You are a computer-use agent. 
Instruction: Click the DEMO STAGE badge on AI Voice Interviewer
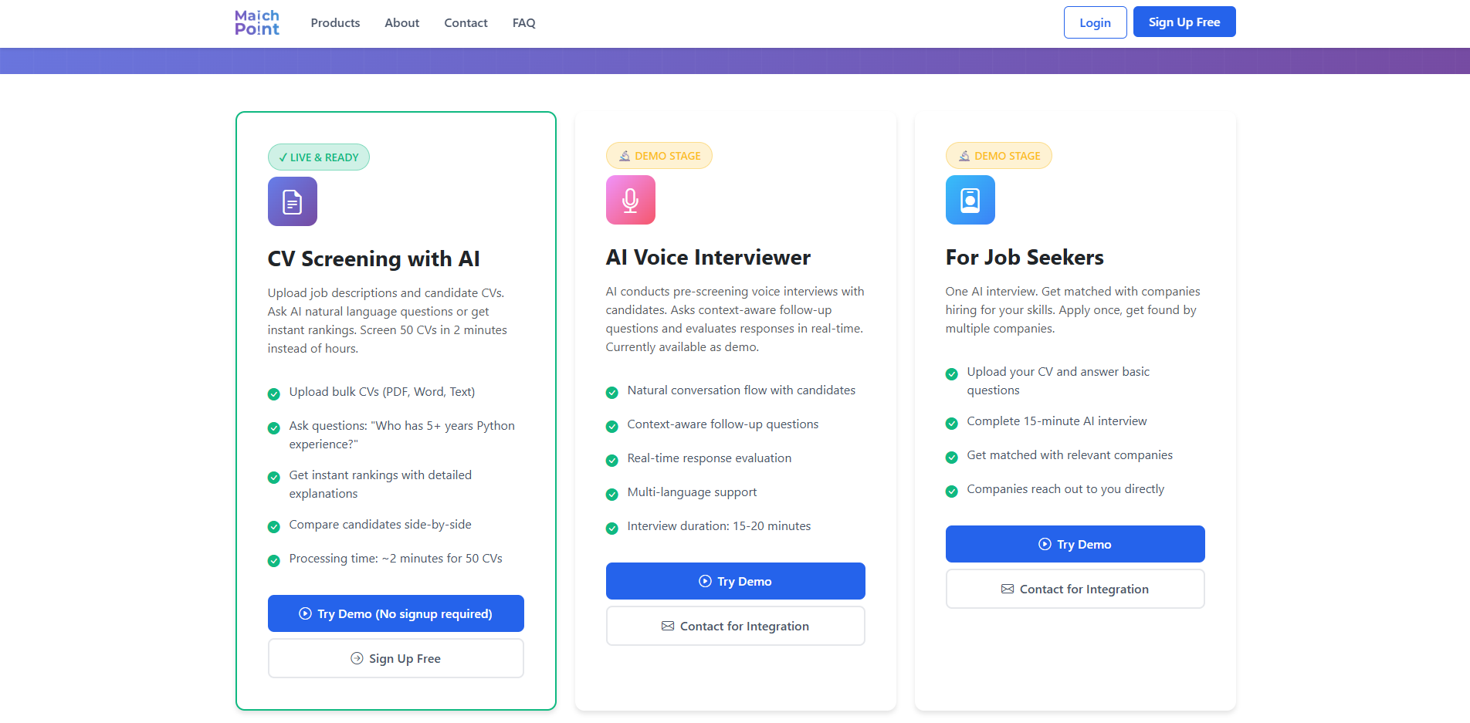click(659, 155)
